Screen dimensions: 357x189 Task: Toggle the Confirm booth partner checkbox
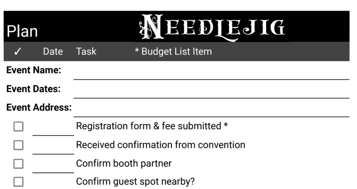pyautogui.click(x=18, y=164)
